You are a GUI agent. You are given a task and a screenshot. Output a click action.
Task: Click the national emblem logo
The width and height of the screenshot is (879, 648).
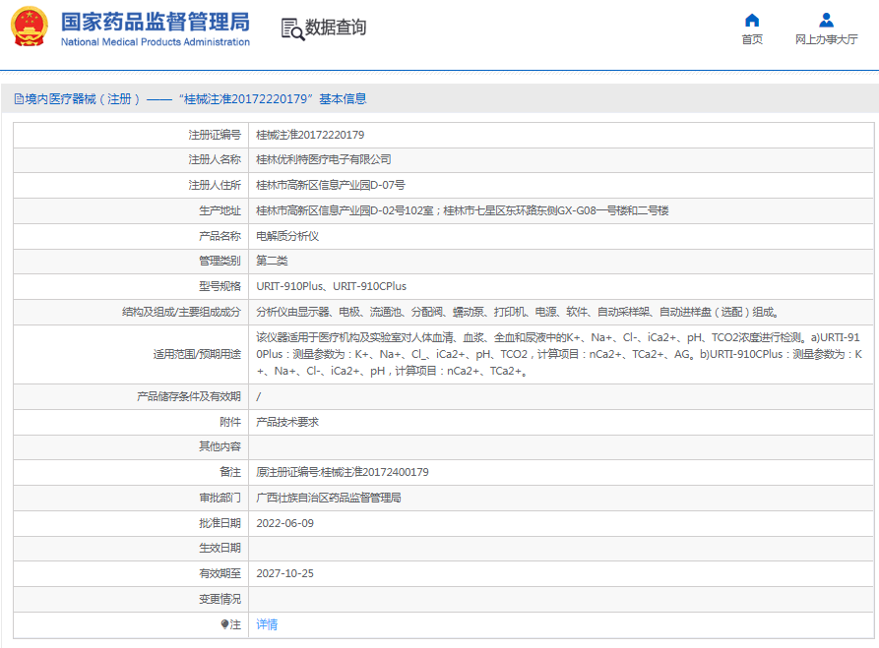click(x=29, y=29)
